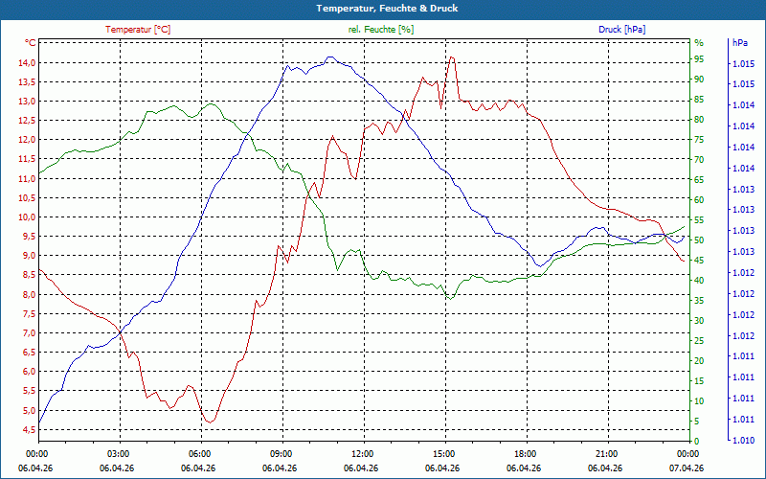The width and height of the screenshot is (766, 479).
Task: Click the chart title 'Temperatur, Feuchte & Druck'
Action: point(387,9)
